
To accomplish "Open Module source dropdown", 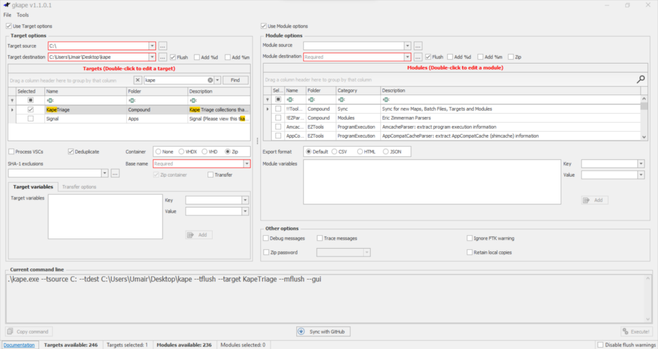I will [x=407, y=46].
